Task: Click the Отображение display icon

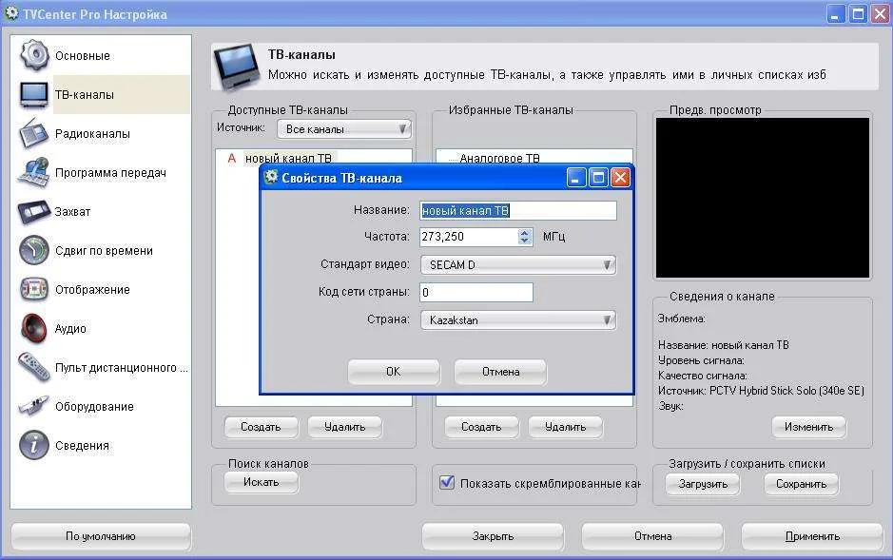Action: (x=34, y=289)
